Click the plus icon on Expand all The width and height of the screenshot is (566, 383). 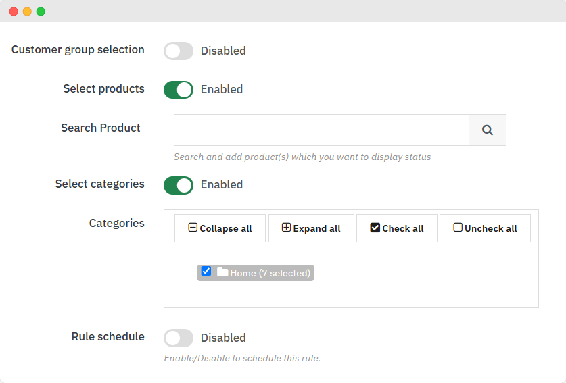pos(286,228)
